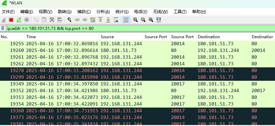Viewport: 275px width, 126px height.
Task: Select packet number 19354
Action: pyautogui.click(x=137, y=104)
